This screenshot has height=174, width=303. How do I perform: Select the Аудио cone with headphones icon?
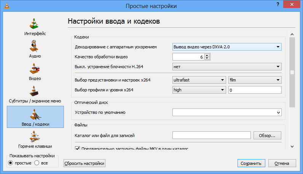[x=35, y=47]
